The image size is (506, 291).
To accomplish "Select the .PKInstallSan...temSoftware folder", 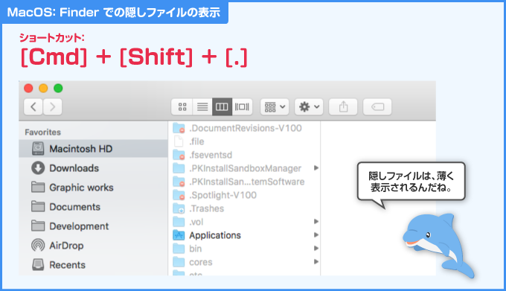I will pyautogui.click(x=244, y=182).
